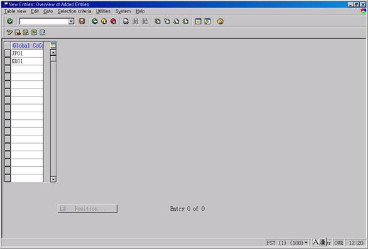Select the JP01 row selector
Screen dimensions: 368x249
(8, 53)
